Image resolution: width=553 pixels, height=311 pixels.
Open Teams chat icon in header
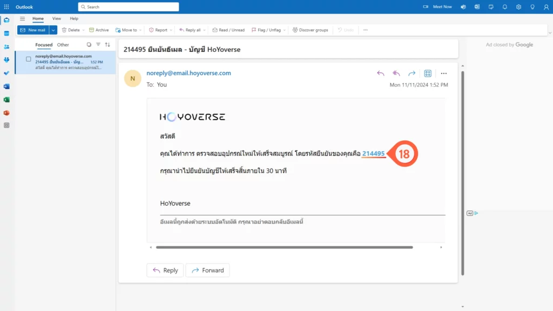pos(463,6)
